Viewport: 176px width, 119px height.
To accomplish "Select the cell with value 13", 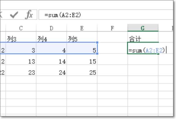I will (21, 61).
